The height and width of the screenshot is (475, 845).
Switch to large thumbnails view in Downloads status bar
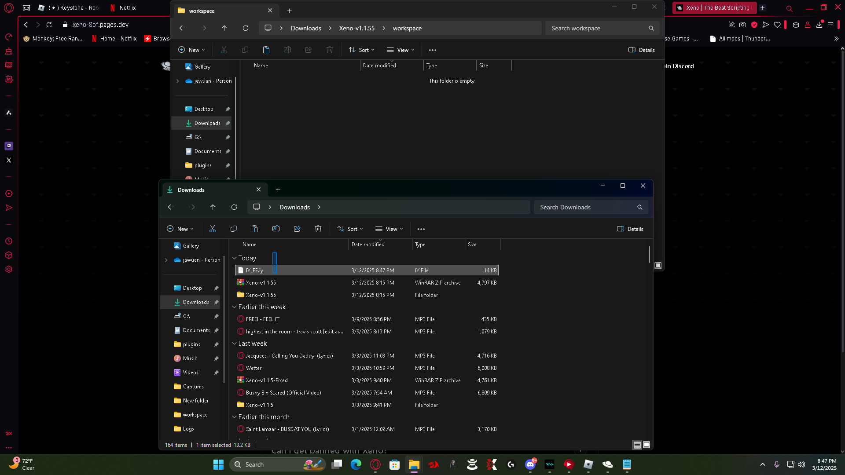[647, 445]
